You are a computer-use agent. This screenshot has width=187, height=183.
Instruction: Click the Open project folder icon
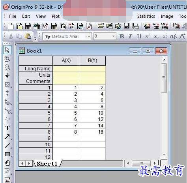101,26
